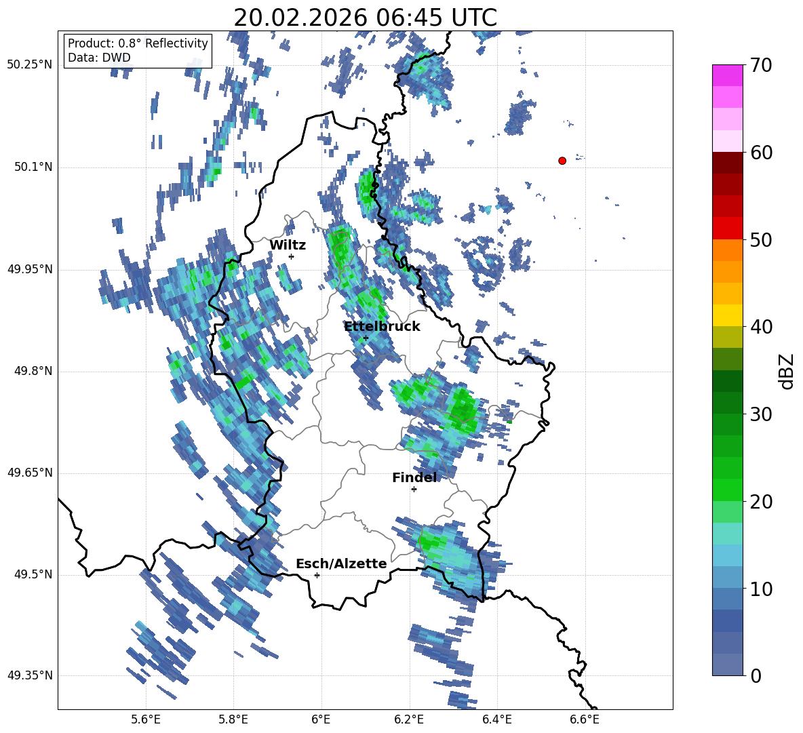Click the Data: DWD legend line
The image size is (803, 733).
tap(99, 58)
